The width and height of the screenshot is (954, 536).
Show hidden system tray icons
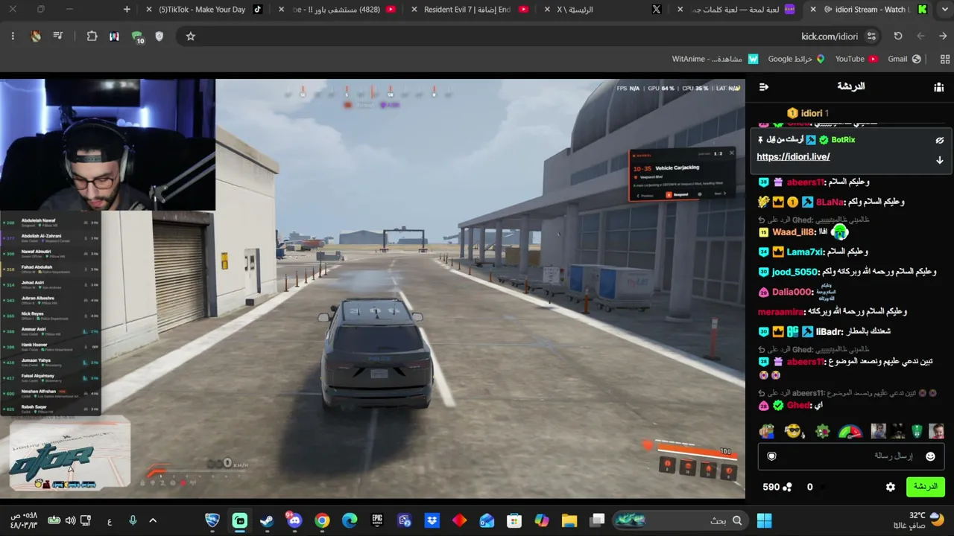pos(152,520)
